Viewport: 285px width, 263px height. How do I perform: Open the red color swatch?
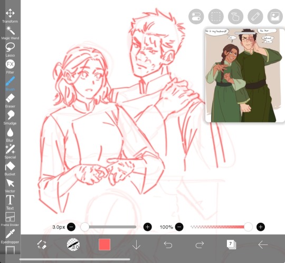pyautogui.click(x=104, y=244)
